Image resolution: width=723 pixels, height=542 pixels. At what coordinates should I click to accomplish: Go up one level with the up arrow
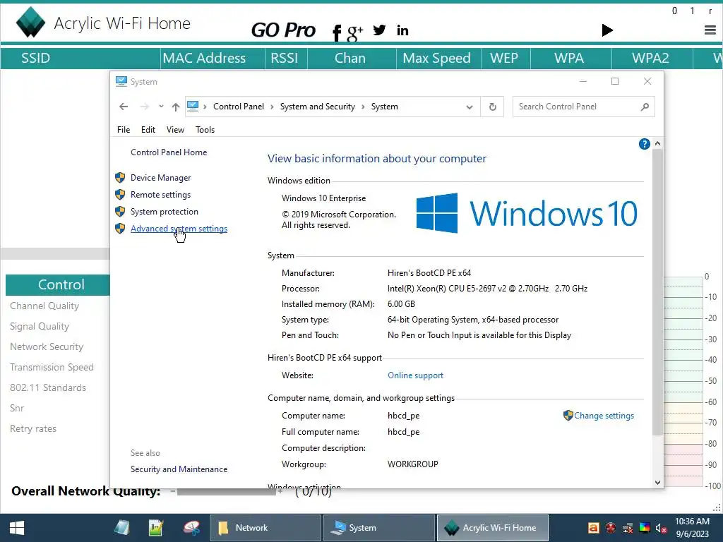(176, 107)
